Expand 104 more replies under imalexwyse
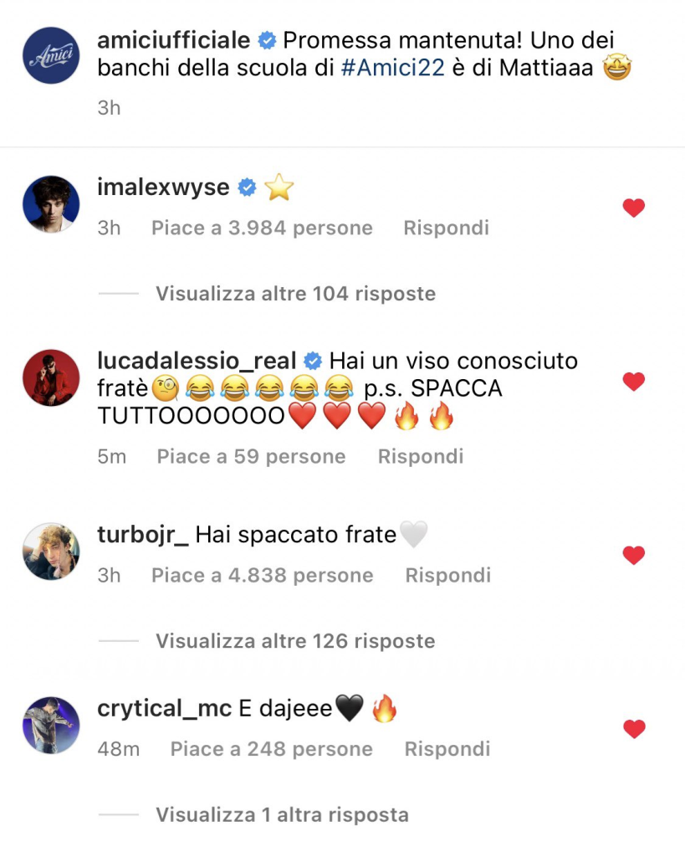 (295, 294)
